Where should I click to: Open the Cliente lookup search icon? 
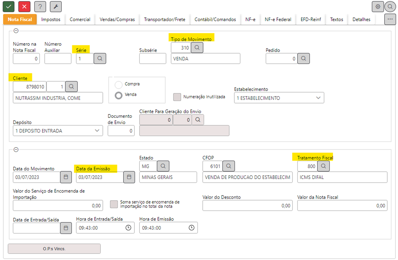tap(71, 87)
